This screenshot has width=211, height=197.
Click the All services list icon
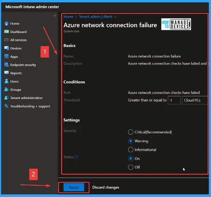[x=6, y=40]
